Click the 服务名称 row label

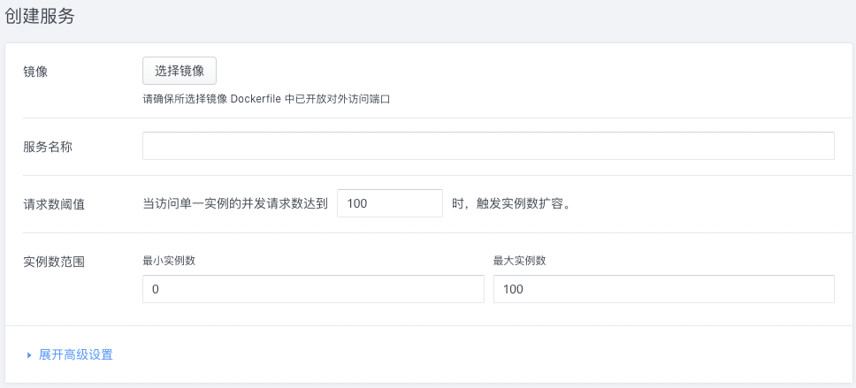tap(48, 147)
